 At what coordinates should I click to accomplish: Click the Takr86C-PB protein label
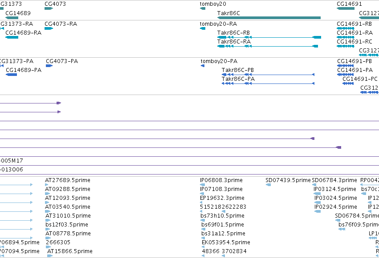(238, 70)
